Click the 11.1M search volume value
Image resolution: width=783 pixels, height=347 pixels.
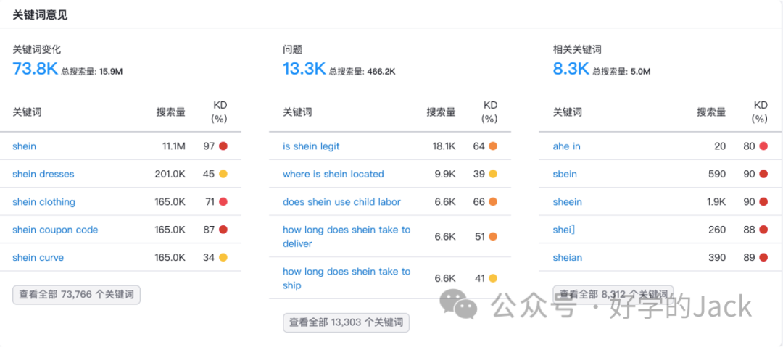(173, 146)
